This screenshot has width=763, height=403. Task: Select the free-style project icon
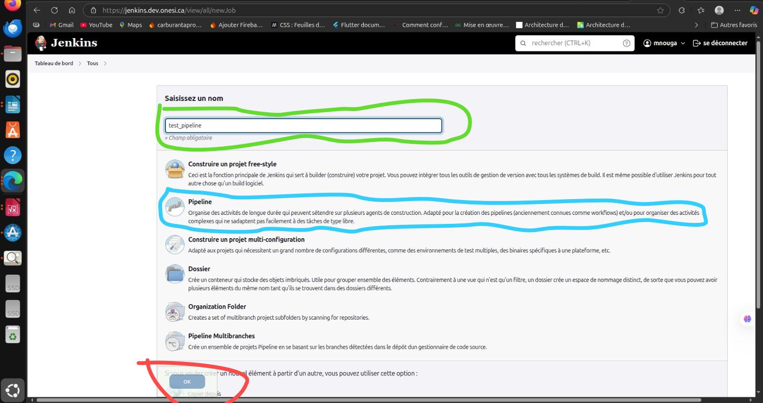pyautogui.click(x=175, y=169)
